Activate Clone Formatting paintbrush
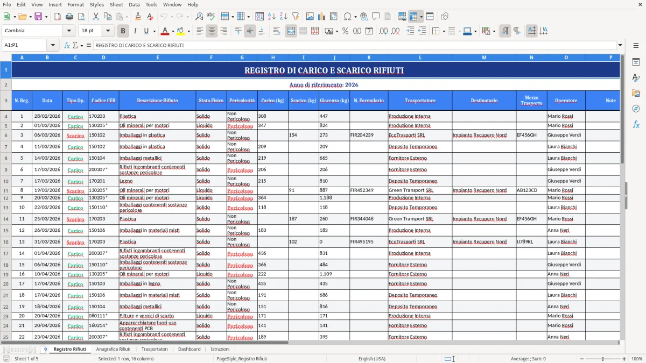The height and width of the screenshot is (363, 646). click(138, 17)
